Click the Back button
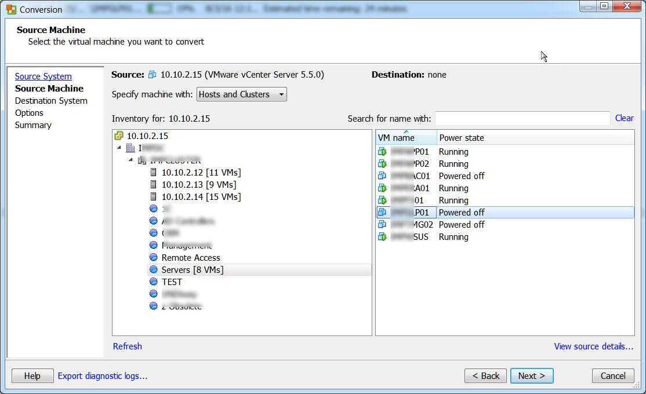646x394 pixels. (485, 375)
